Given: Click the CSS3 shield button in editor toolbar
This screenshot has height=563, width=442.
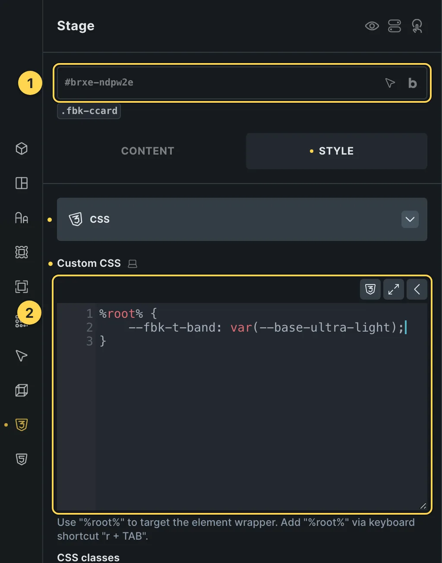Looking at the screenshot, I should 370,289.
